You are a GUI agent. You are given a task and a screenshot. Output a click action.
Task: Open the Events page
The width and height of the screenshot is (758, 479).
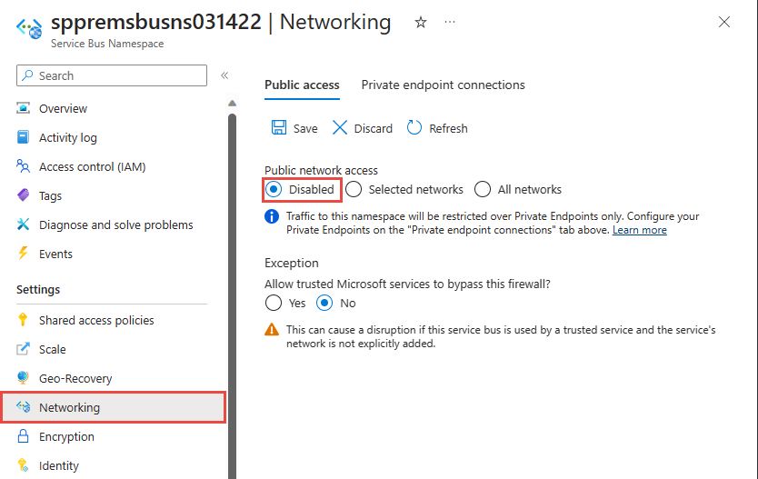click(x=55, y=254)
